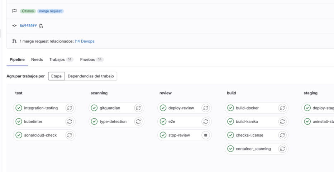This screenshot has height=172, width=334.
Task: Retry the kubelinter job
Action: (x=70, y=121)
